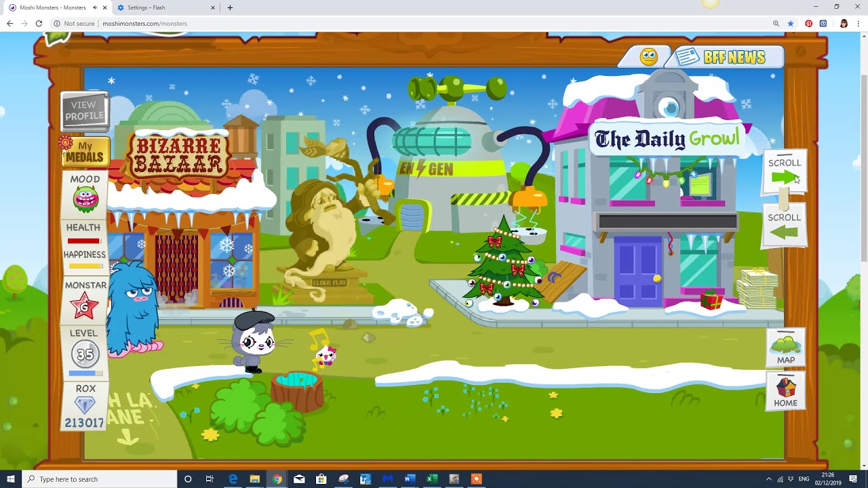
Task: Click the stack of newspapers
Action: click(757, 288)
